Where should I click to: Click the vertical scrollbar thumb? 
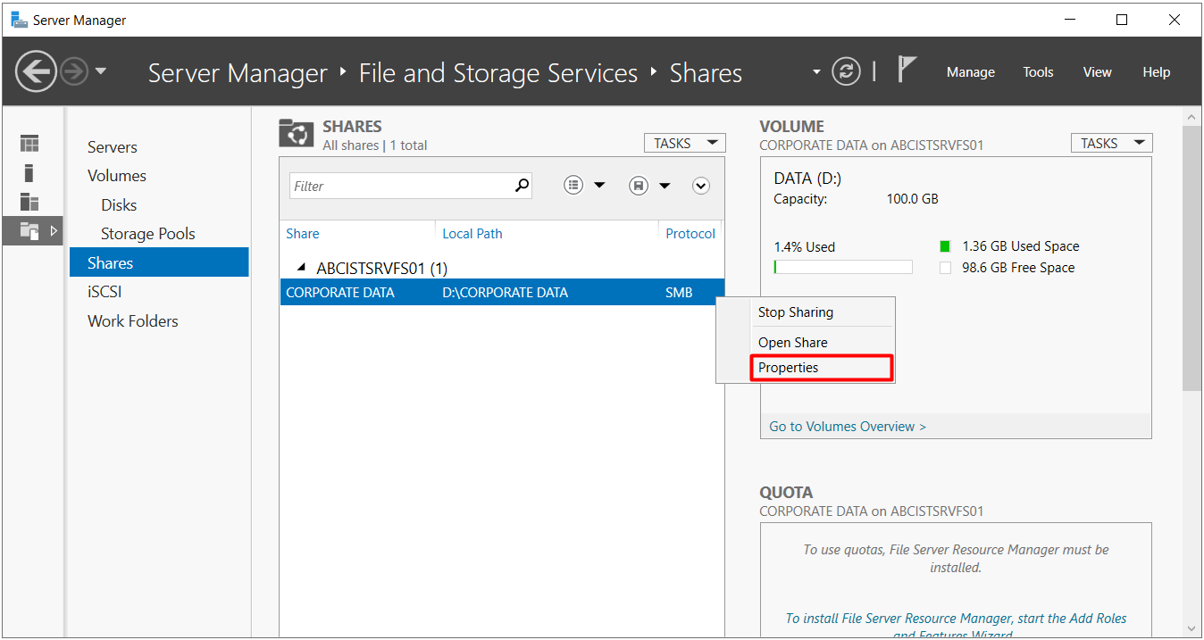pos(1192,257)
